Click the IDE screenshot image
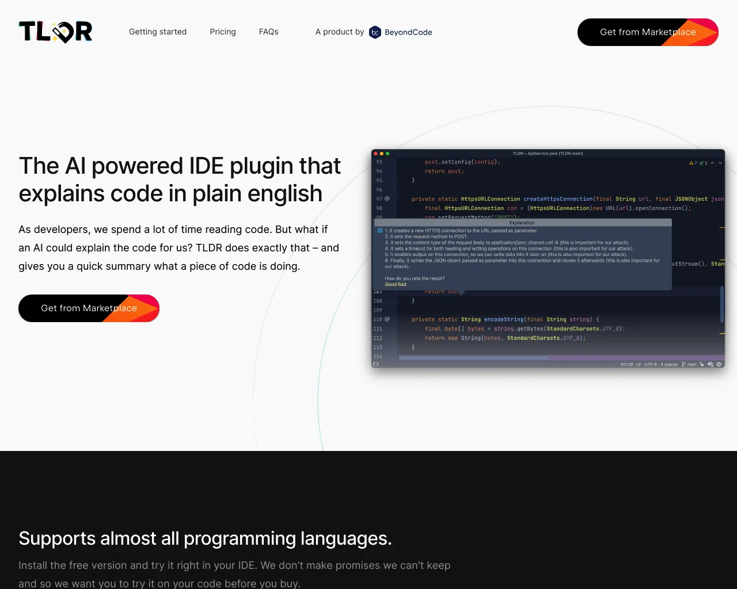Screen dimensions: 737x589 (548, 259)
